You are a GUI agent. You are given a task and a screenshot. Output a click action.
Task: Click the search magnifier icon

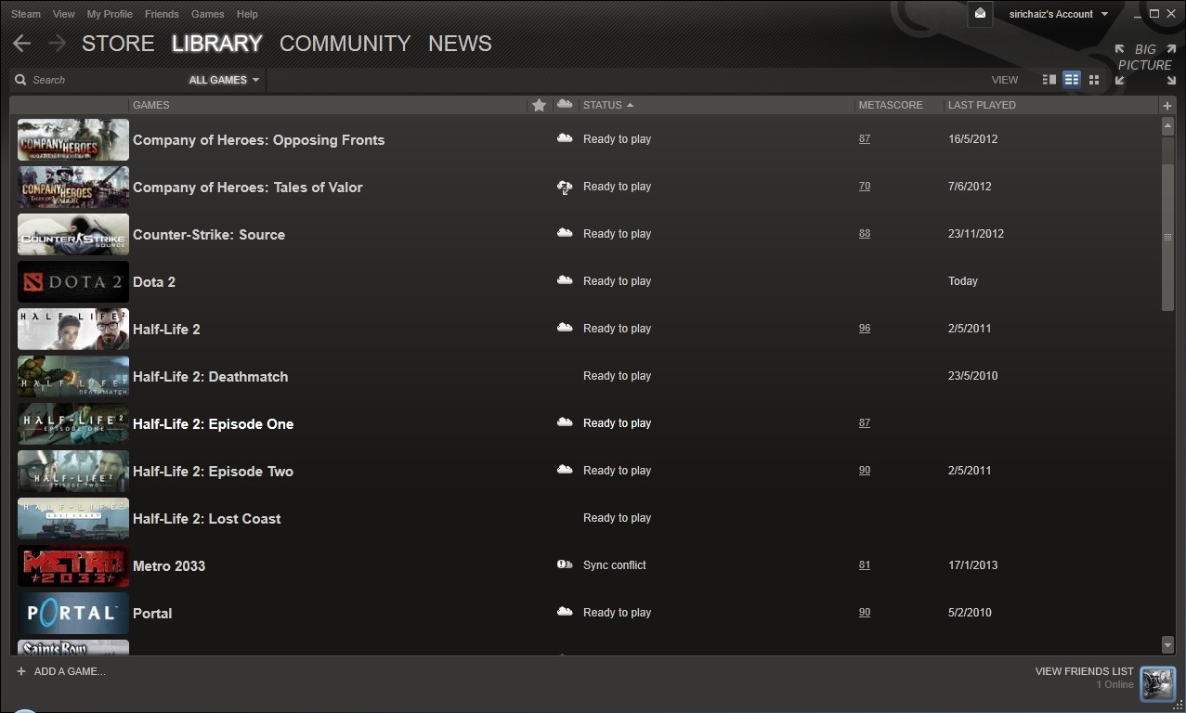(20, 80)
